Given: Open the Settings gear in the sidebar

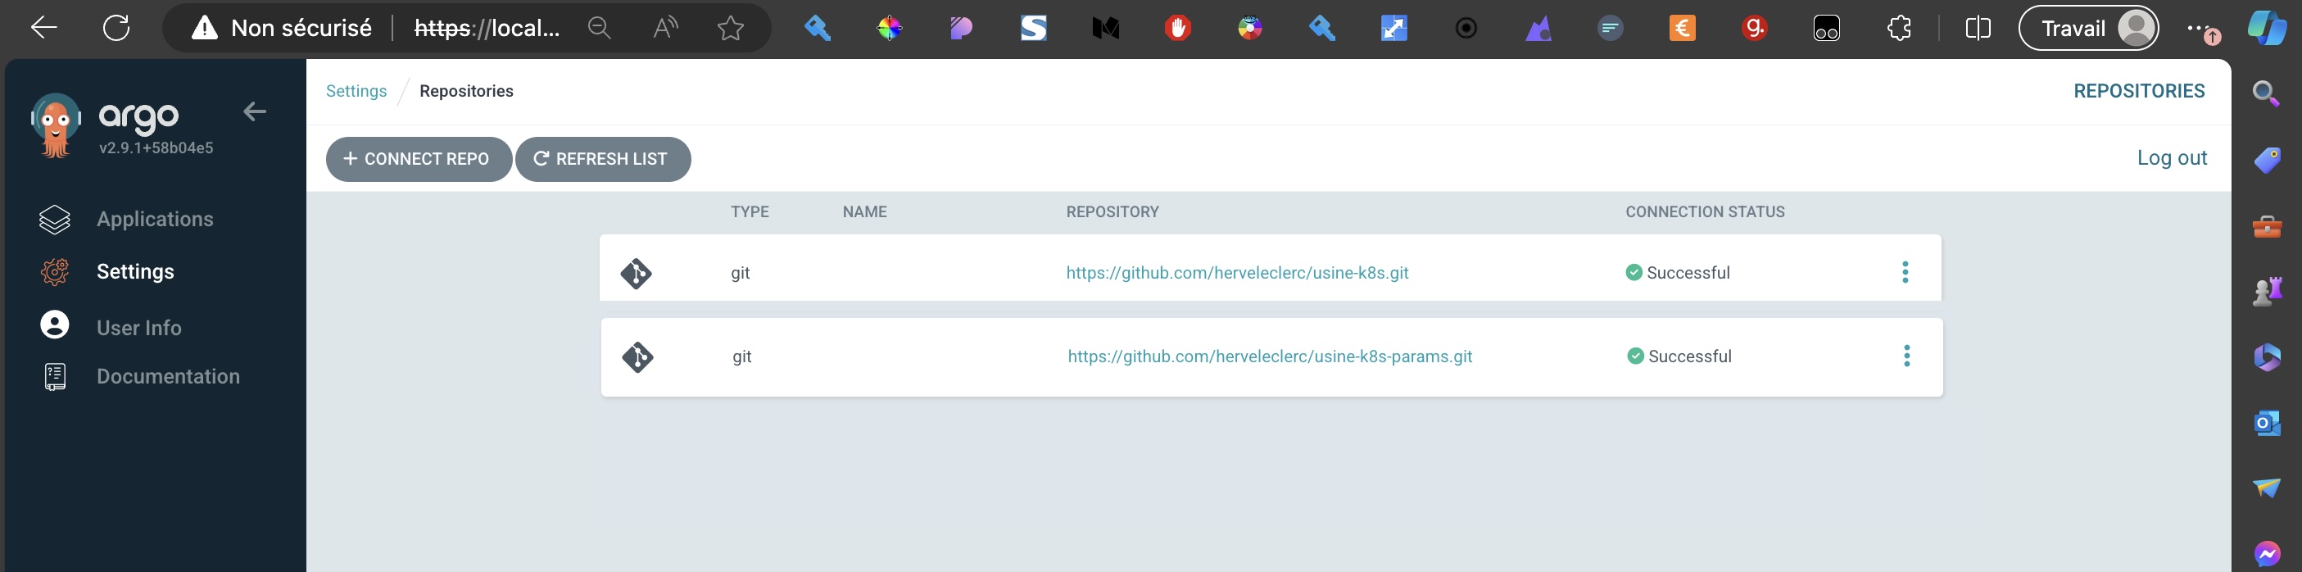Looking at the screenshot, I should (x=56, y=272).
